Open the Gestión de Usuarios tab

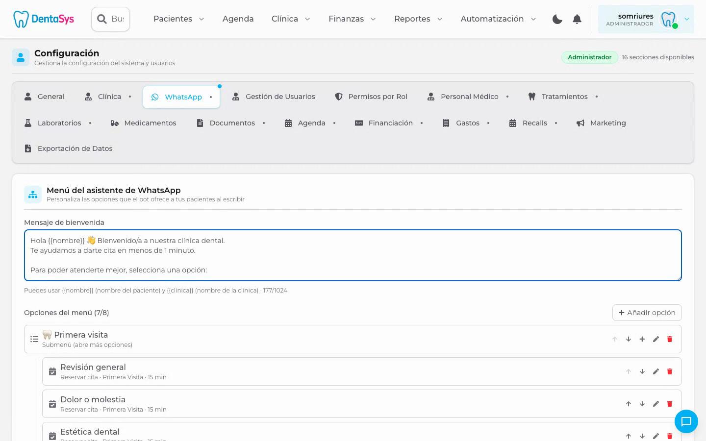pos(274,97)
